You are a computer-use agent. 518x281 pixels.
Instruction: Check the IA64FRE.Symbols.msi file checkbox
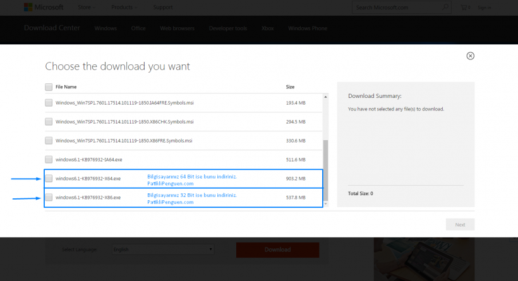coord(49,103)
